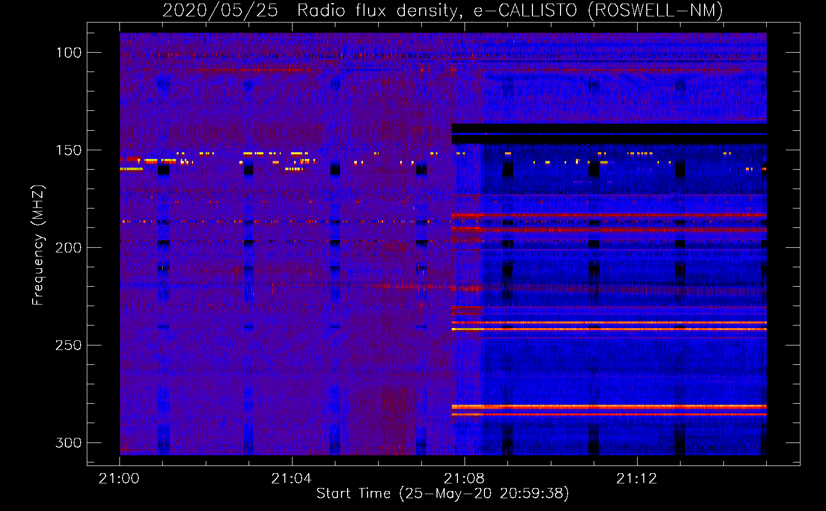The image size is (826, 511).
Task: Click the plot title "Radio flux density, e-CALLISTO (ROSWELL-NM)"
Action: coord(510,10)
